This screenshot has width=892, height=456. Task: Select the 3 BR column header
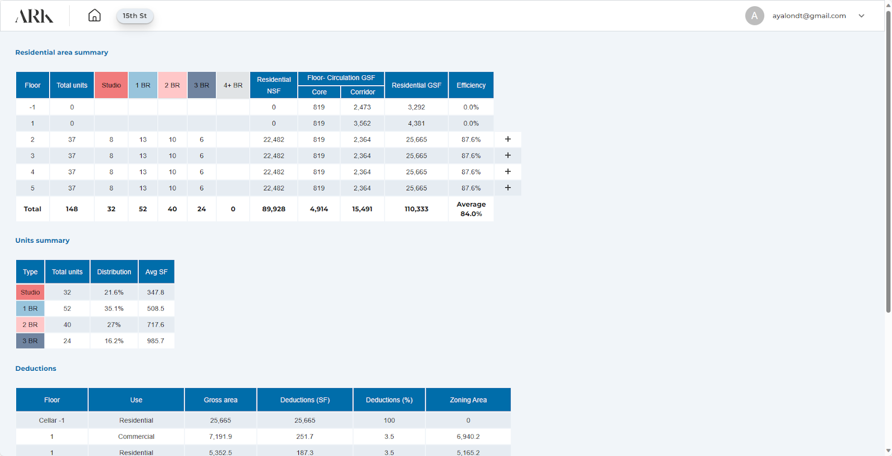coord(201,85)
